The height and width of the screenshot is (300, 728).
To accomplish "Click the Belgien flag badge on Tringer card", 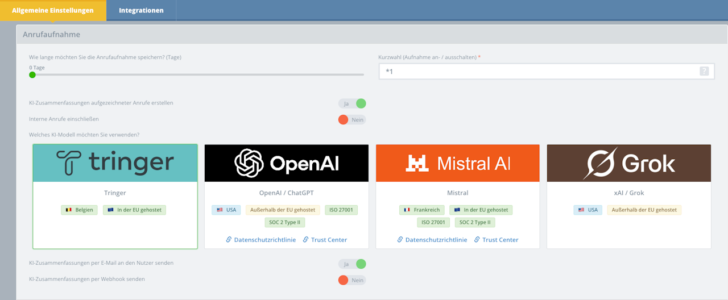I will coord(80,210).
